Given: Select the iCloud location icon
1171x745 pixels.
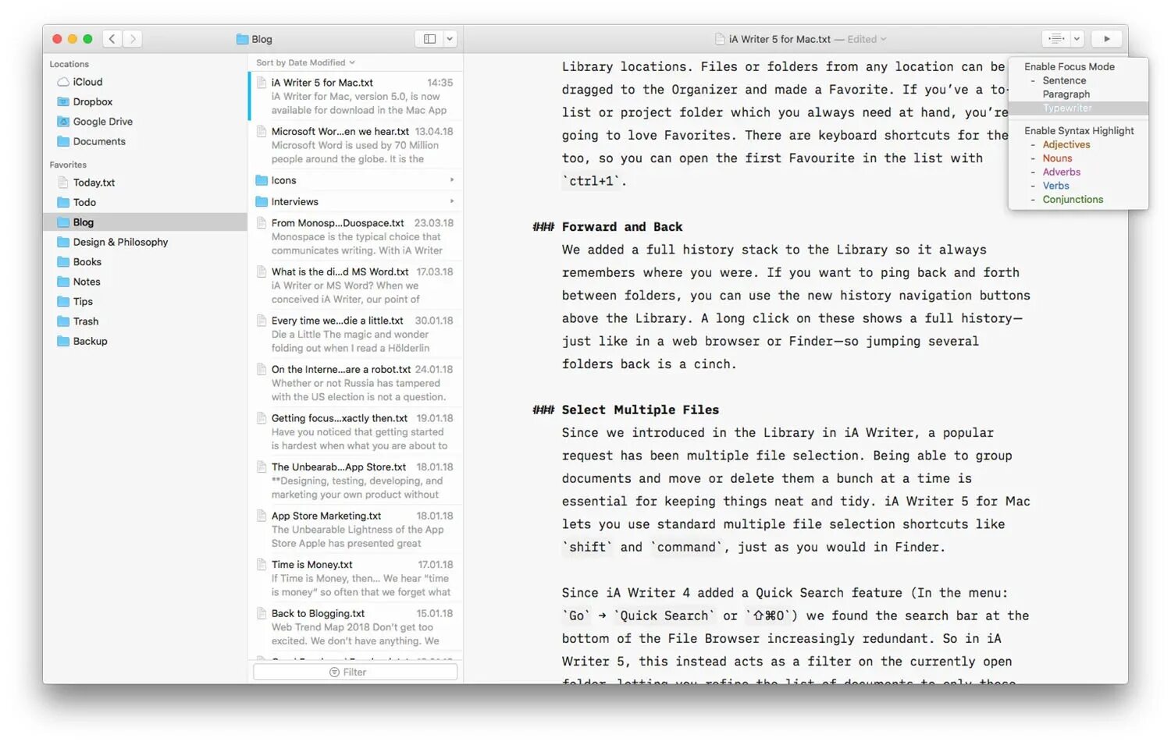Looking at the screenshot, I should point(63,82).
